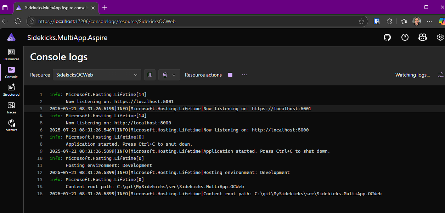Visit the Aspire GitHub repository

pyautogui.click(x=387, y=37)
